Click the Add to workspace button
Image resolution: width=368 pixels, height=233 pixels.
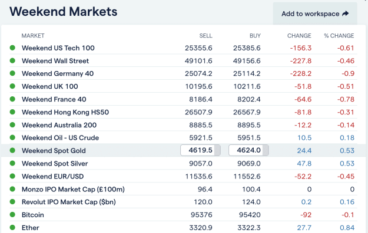tap(315, 14)
